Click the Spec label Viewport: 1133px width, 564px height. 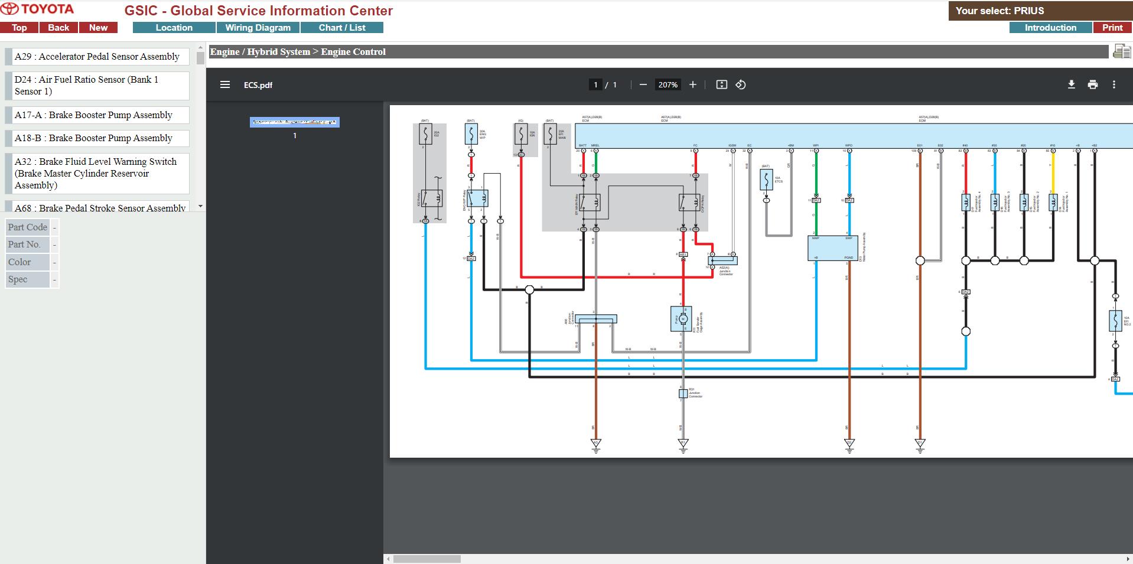click(27, 279)
